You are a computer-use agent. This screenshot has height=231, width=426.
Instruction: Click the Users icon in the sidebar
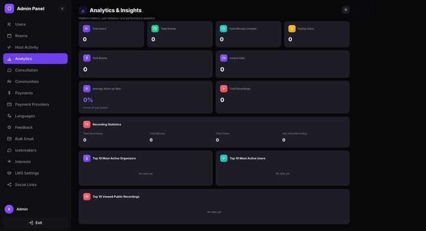(9, 25)
